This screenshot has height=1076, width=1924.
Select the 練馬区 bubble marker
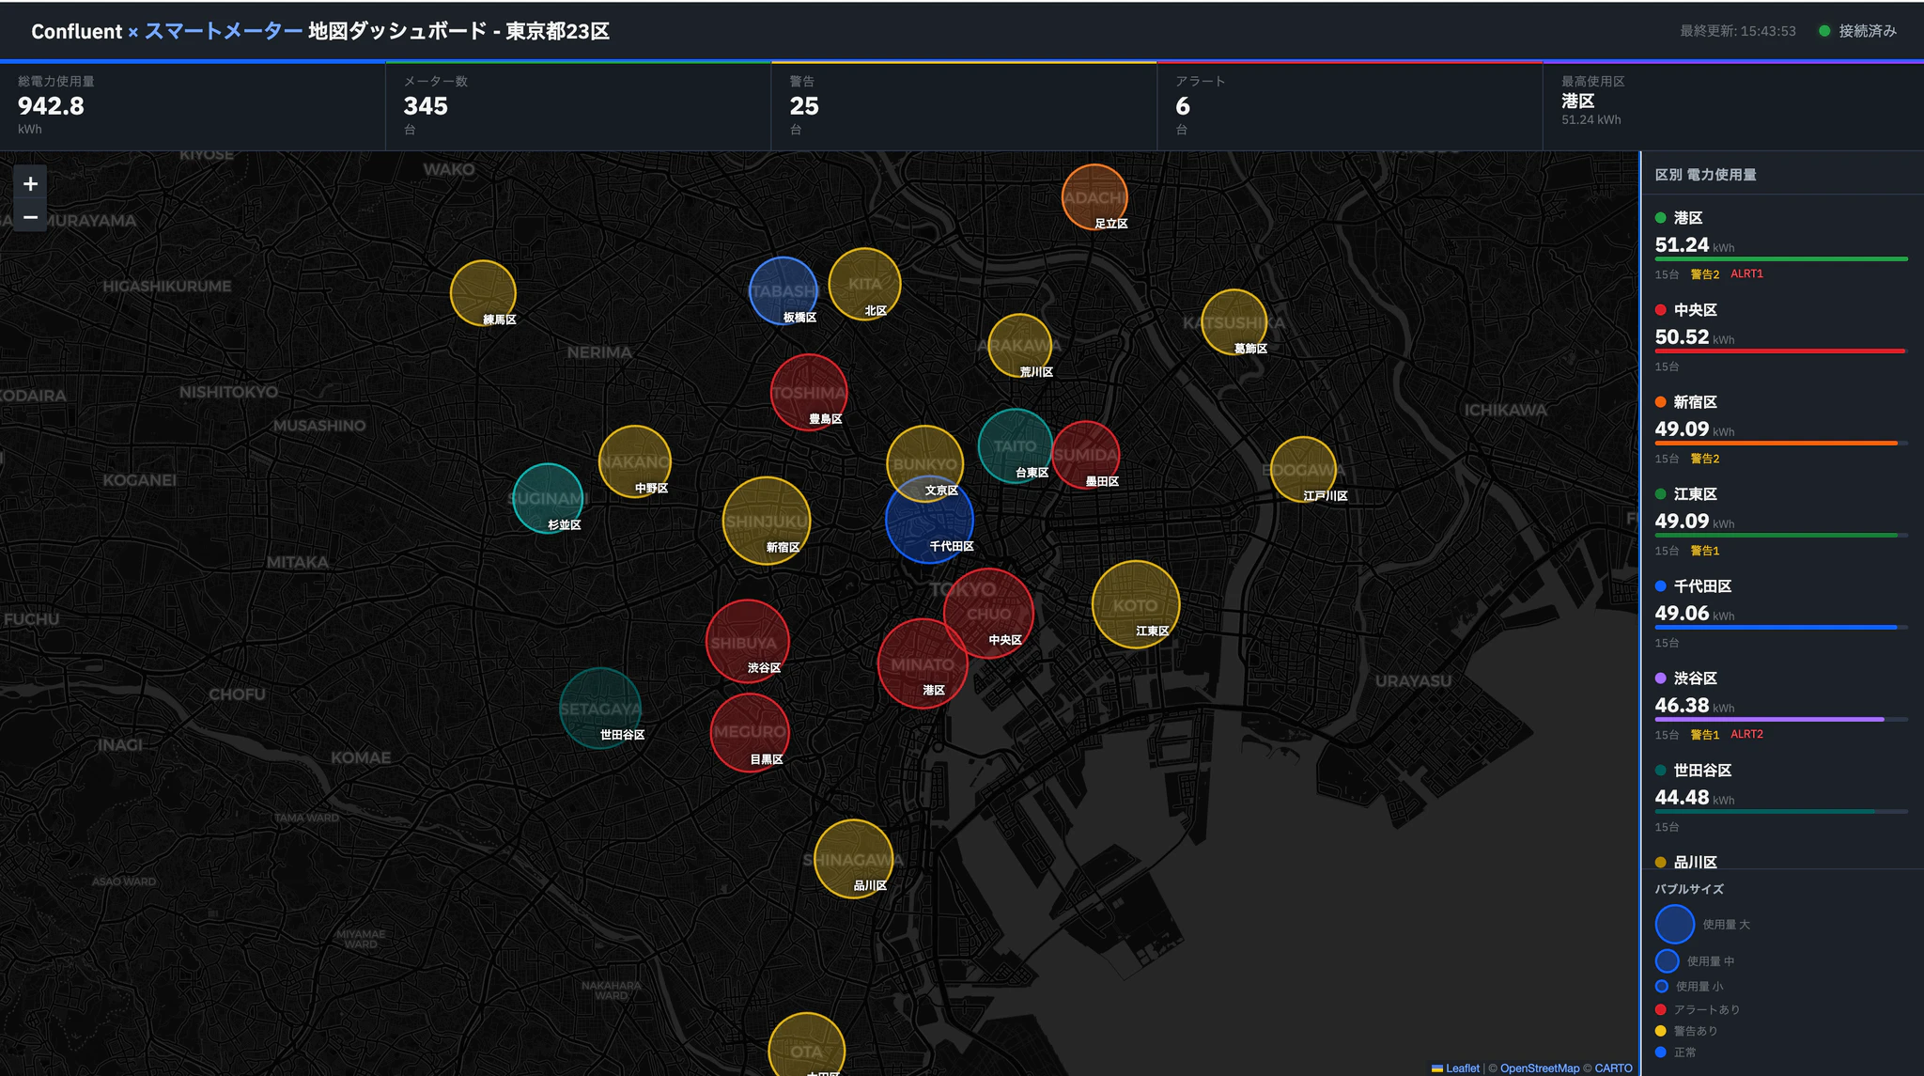(483, 293)
